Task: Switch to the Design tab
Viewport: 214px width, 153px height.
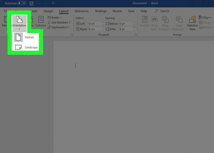Action: pyautogui.click(x=48, y=11)
